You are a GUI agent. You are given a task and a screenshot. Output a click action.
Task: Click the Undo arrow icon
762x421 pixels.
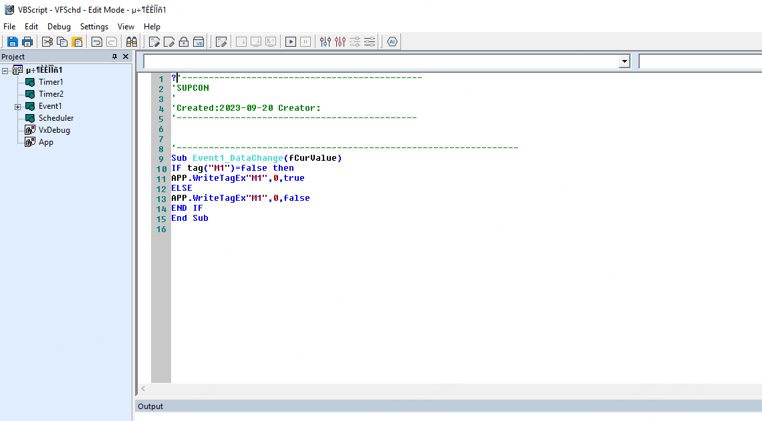coord(97,42)
